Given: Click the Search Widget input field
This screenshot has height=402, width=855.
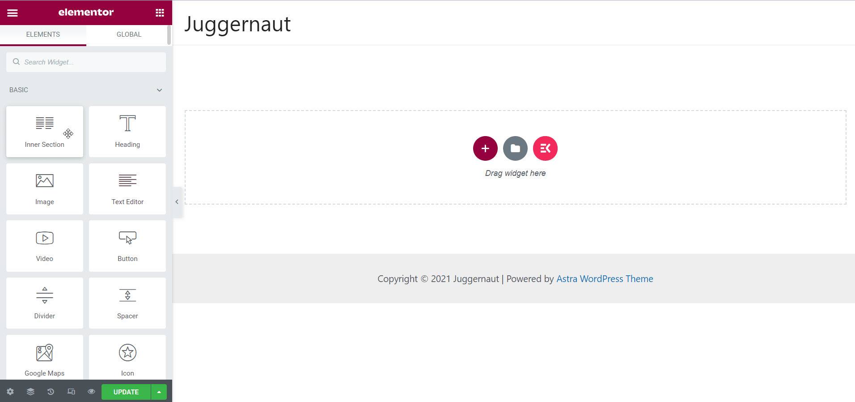Looking at the screenshot, I should [86, 62].
